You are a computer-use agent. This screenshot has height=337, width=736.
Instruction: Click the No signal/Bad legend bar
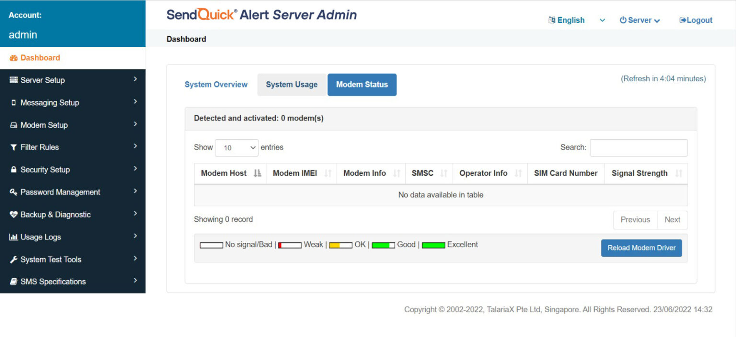click(x=211, y=245)
